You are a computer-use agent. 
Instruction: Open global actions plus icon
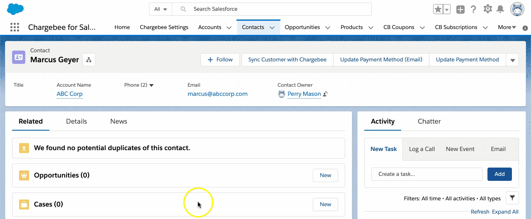pos(460,10)
